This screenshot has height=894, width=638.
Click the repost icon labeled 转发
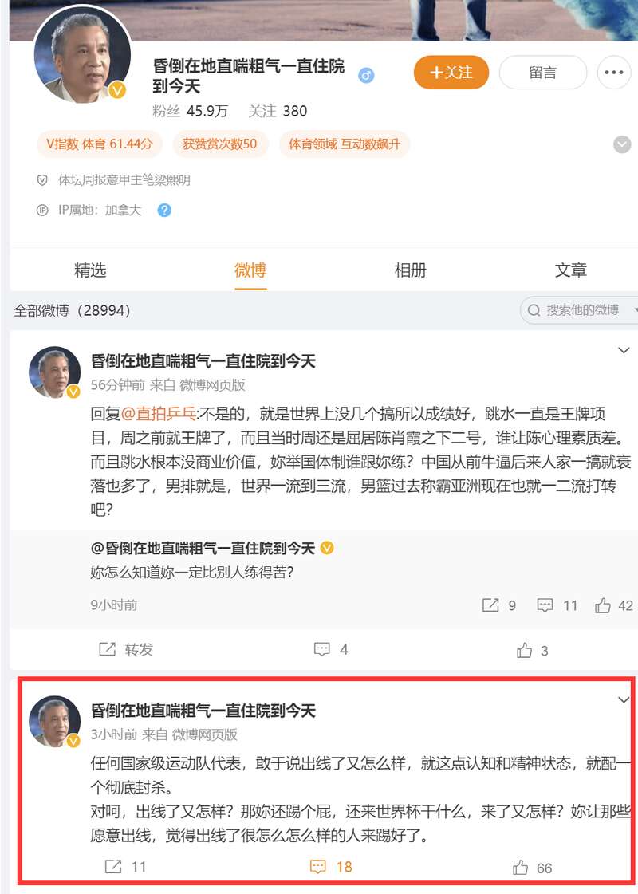[126, 649]
